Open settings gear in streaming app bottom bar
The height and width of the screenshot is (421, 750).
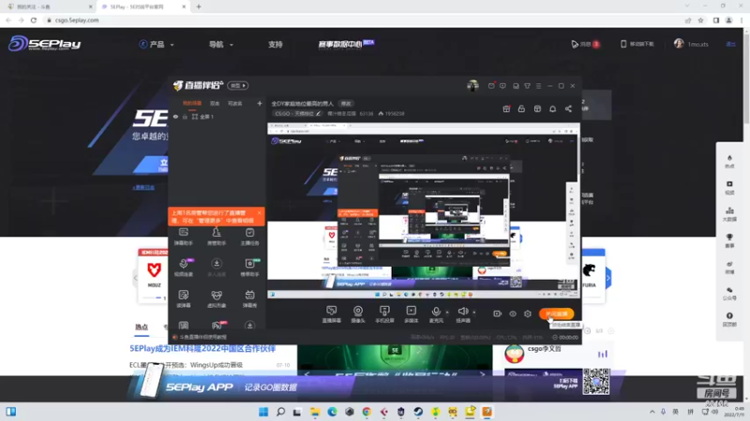pos(528,313)
